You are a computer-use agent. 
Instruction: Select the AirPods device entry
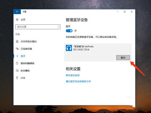pyautogui.click(x=98, y=52)
